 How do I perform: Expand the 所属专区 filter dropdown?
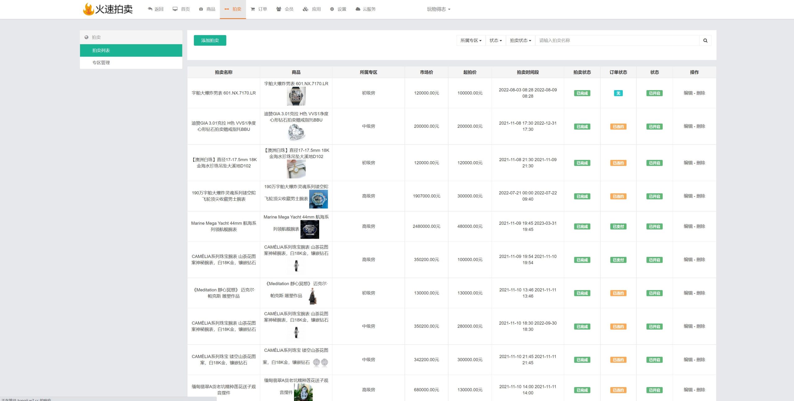(471, 41)
